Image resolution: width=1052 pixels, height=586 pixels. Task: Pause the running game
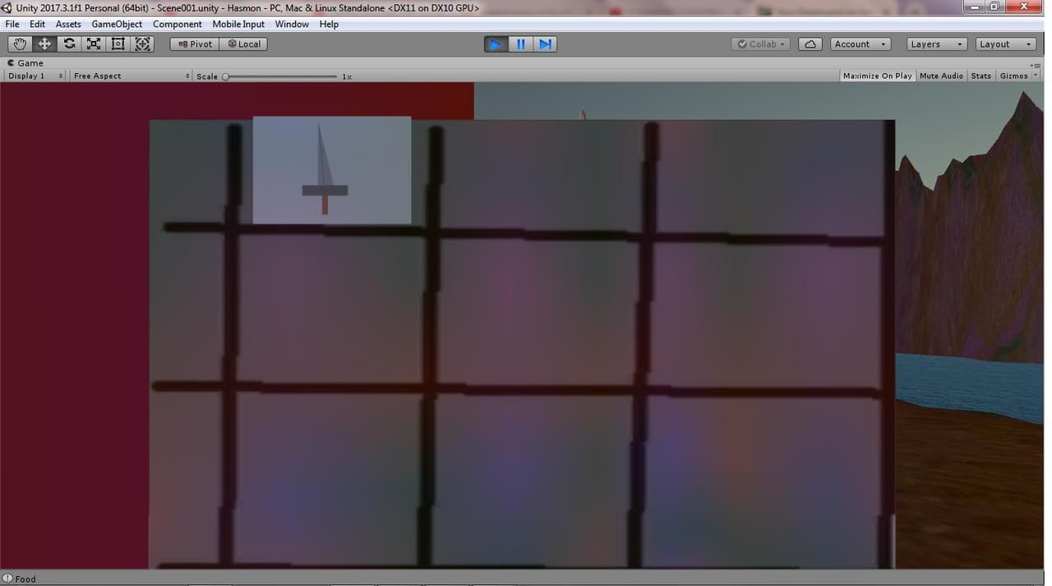(520, 44)
